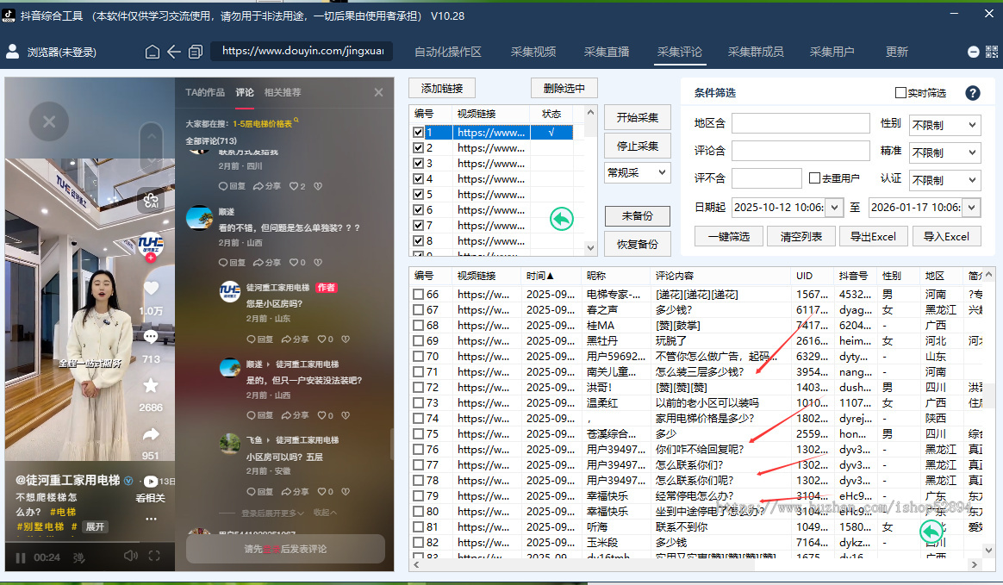Click the green back-arrow circle in the link list
The width and height of the screenshot is (1003, 585).
(562, 220)
